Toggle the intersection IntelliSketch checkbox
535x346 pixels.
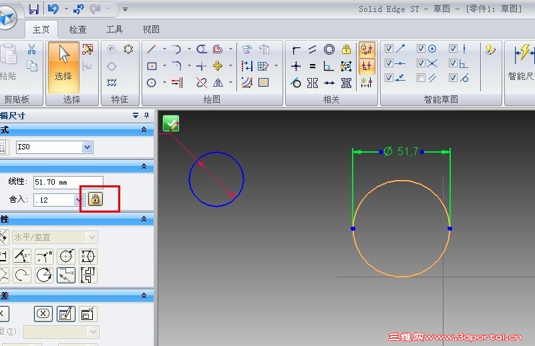pos(421,63)
